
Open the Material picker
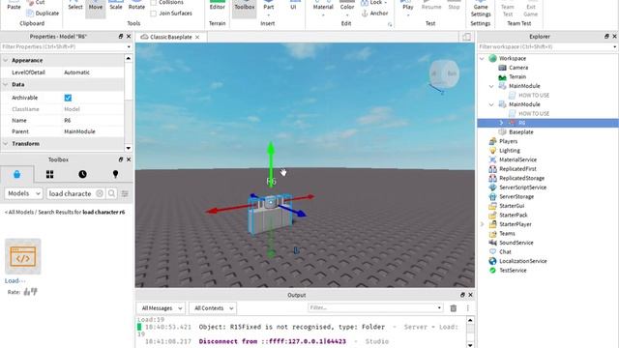tap(323, 8)
